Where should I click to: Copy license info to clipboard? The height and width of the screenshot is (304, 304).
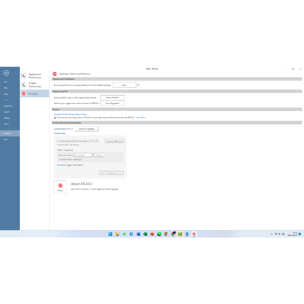coord(114,141)
